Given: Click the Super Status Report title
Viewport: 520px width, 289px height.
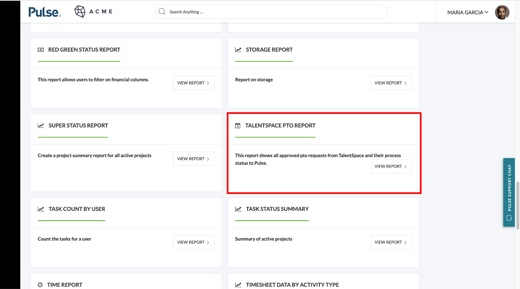Looking at the screenshot, I should pos(78,126).
